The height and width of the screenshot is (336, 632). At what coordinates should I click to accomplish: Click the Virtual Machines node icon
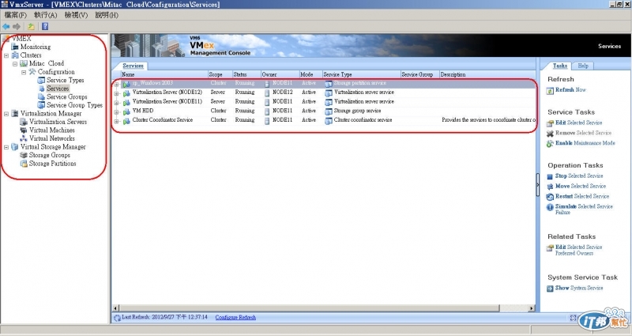24,130
